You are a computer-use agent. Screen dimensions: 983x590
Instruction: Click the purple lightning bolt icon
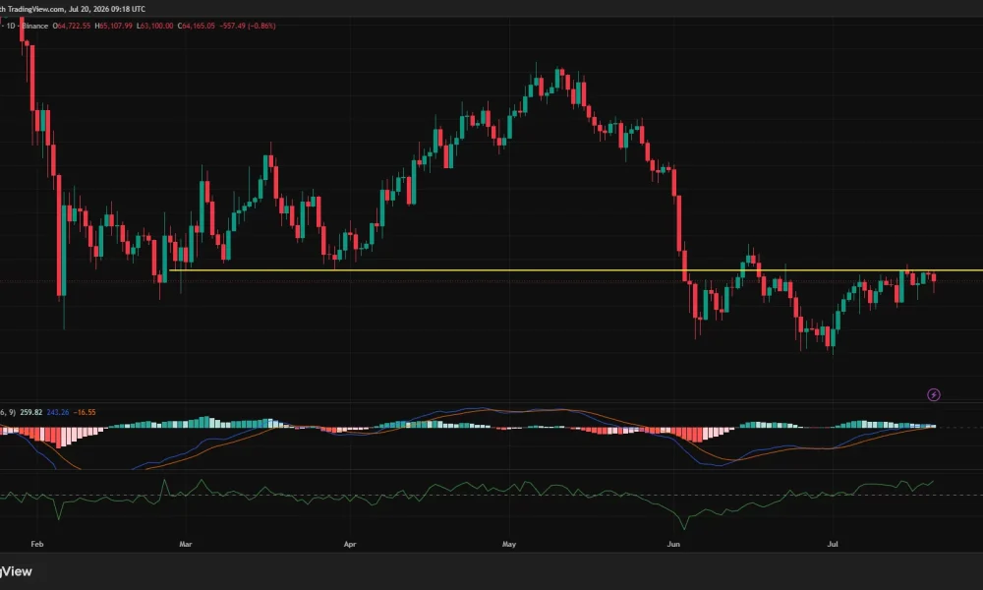tap(934, 394)
